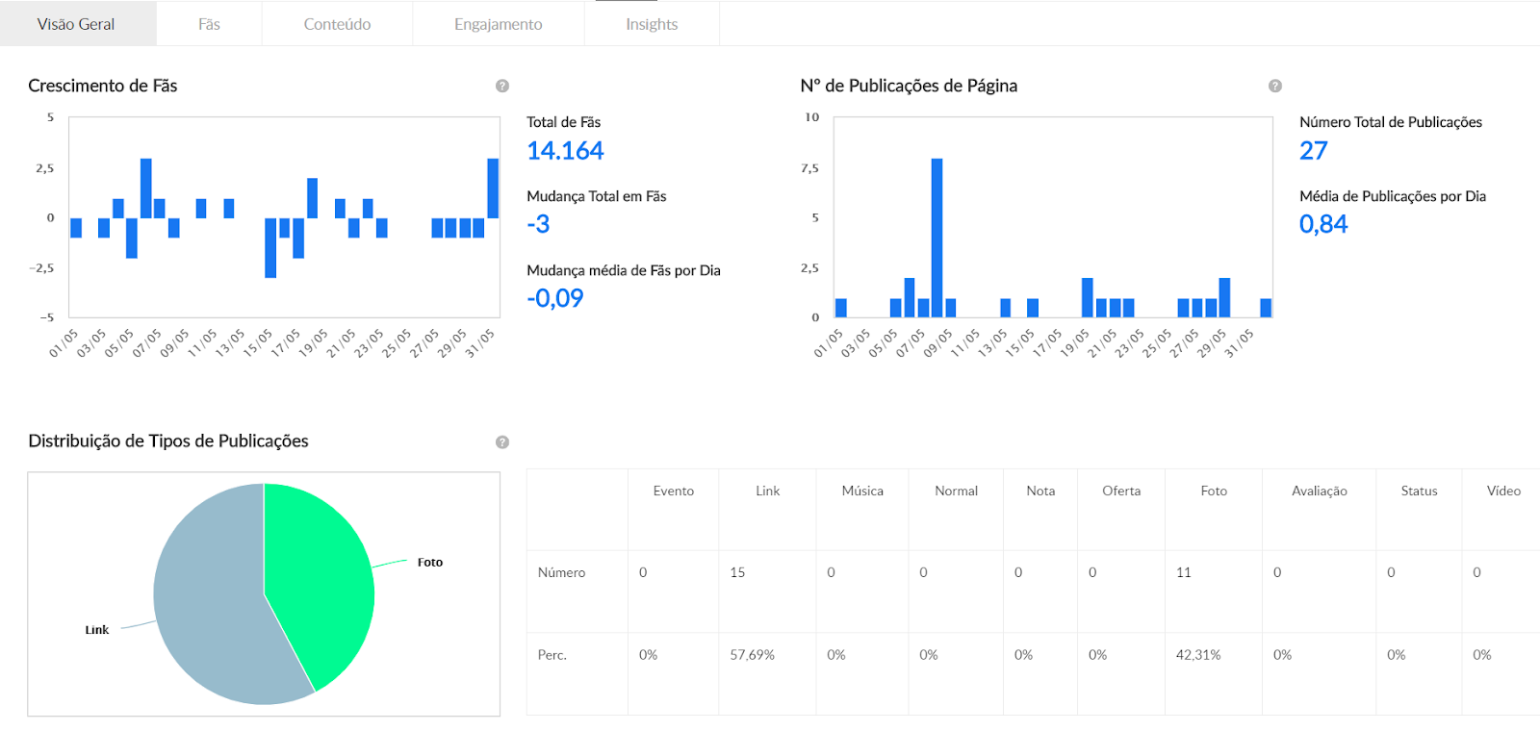1540x756 pixels.
Task: Open the Conteúdo tab
Action: 337,24
